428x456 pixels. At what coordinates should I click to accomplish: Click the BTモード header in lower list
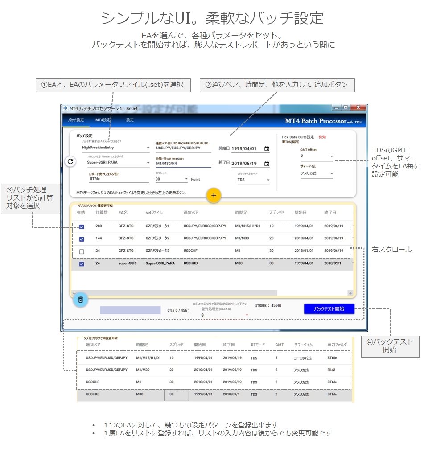click(x=258, y=345)
